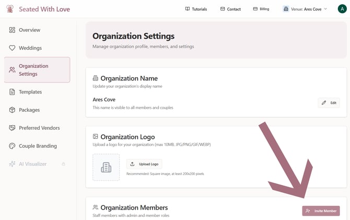This screenshot has height=220, width=350.
Task: Click the Seated With Love logo icon
Action: [x=9, y=9]
